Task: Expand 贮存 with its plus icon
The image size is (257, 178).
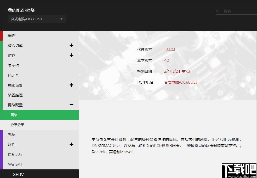Action: (71, 55)
